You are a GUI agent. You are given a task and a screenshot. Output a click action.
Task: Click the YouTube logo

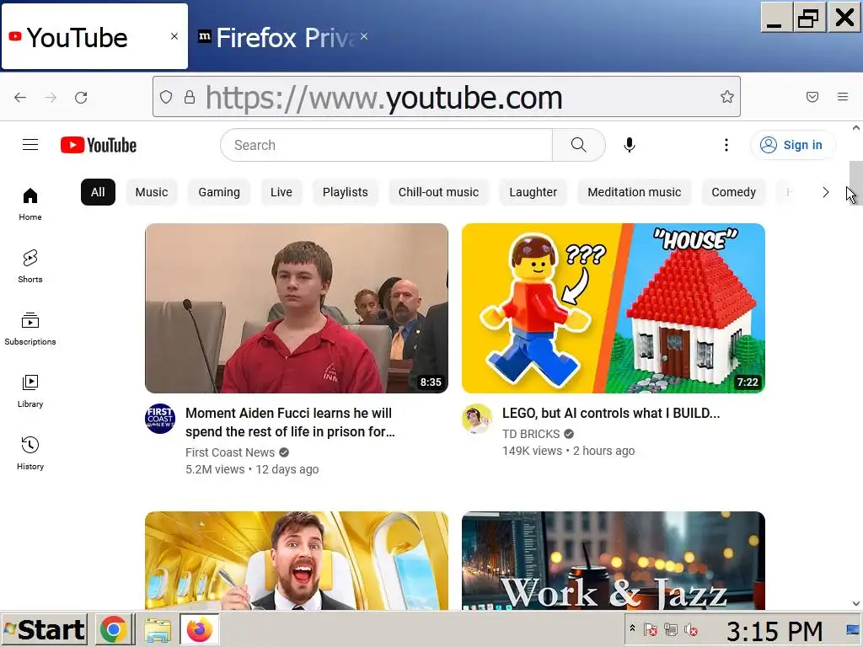tap(99, 145)
